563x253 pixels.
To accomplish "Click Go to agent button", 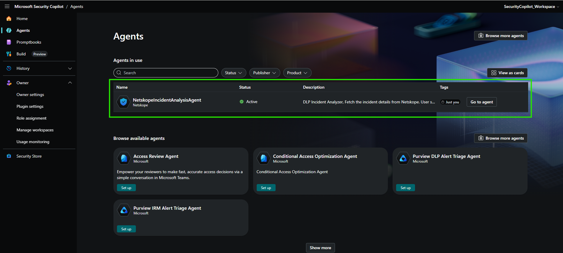I will (x=481, y=102).
